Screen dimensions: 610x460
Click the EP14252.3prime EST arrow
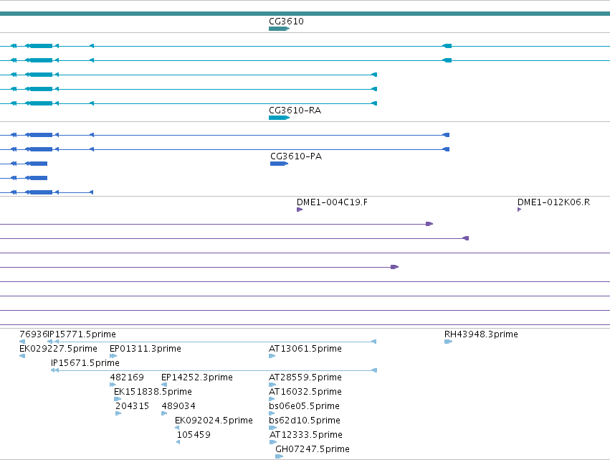click(164, 385)
